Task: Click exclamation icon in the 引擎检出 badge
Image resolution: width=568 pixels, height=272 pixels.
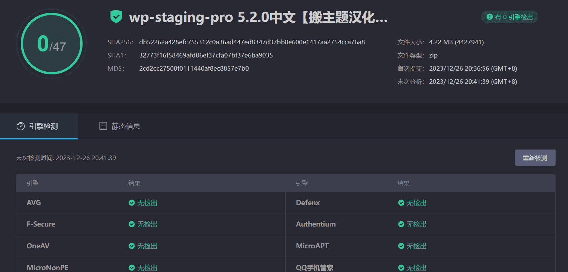Action: pos(490,17)
